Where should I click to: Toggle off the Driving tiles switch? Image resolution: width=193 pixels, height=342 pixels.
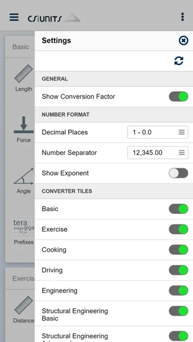pos(179,270)
